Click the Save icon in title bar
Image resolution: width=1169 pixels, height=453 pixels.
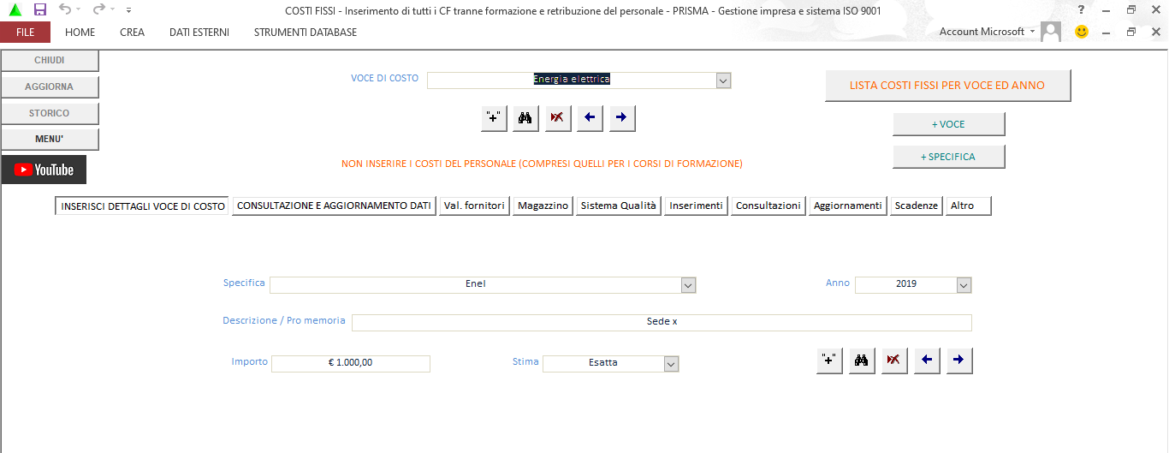tap(39, 9)
